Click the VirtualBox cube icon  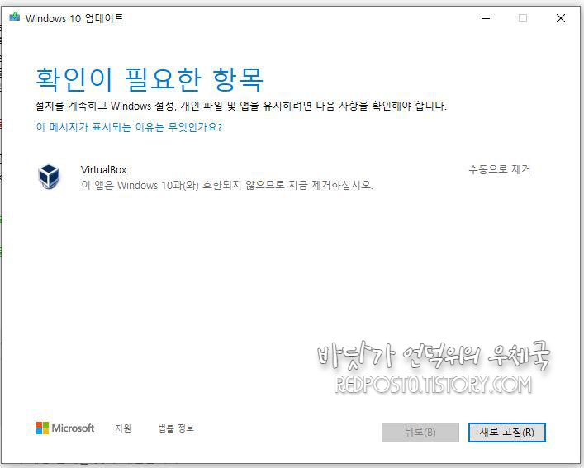click(49, 177)
